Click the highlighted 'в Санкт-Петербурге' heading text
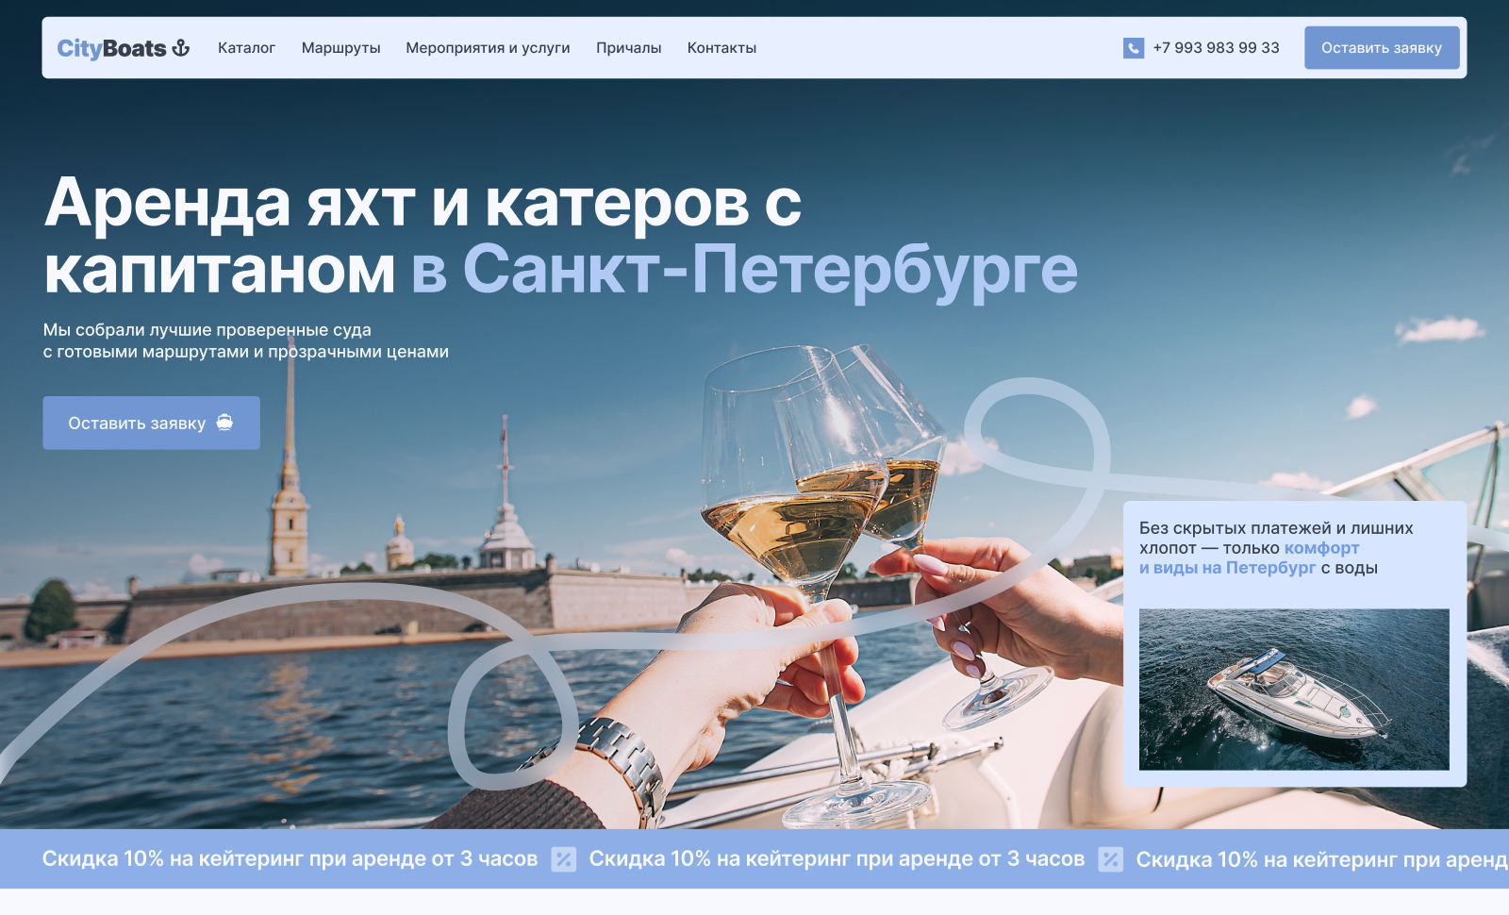 744,270
